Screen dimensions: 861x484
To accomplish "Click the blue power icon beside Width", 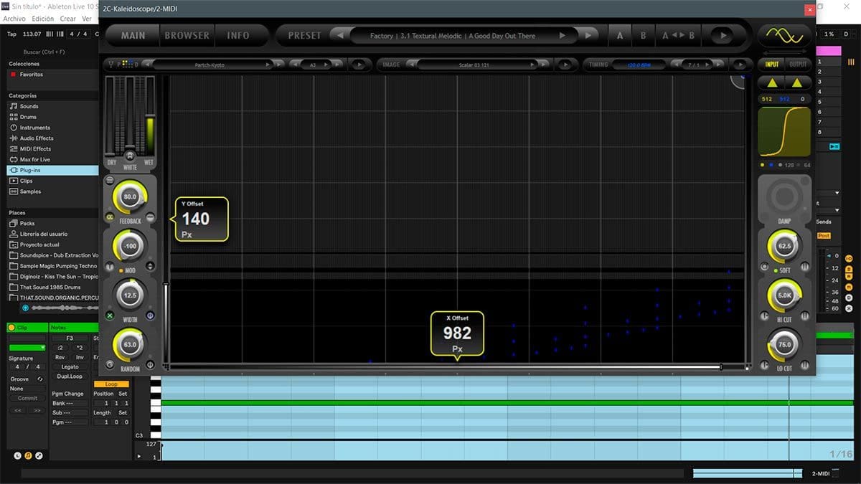I will 151,315.
